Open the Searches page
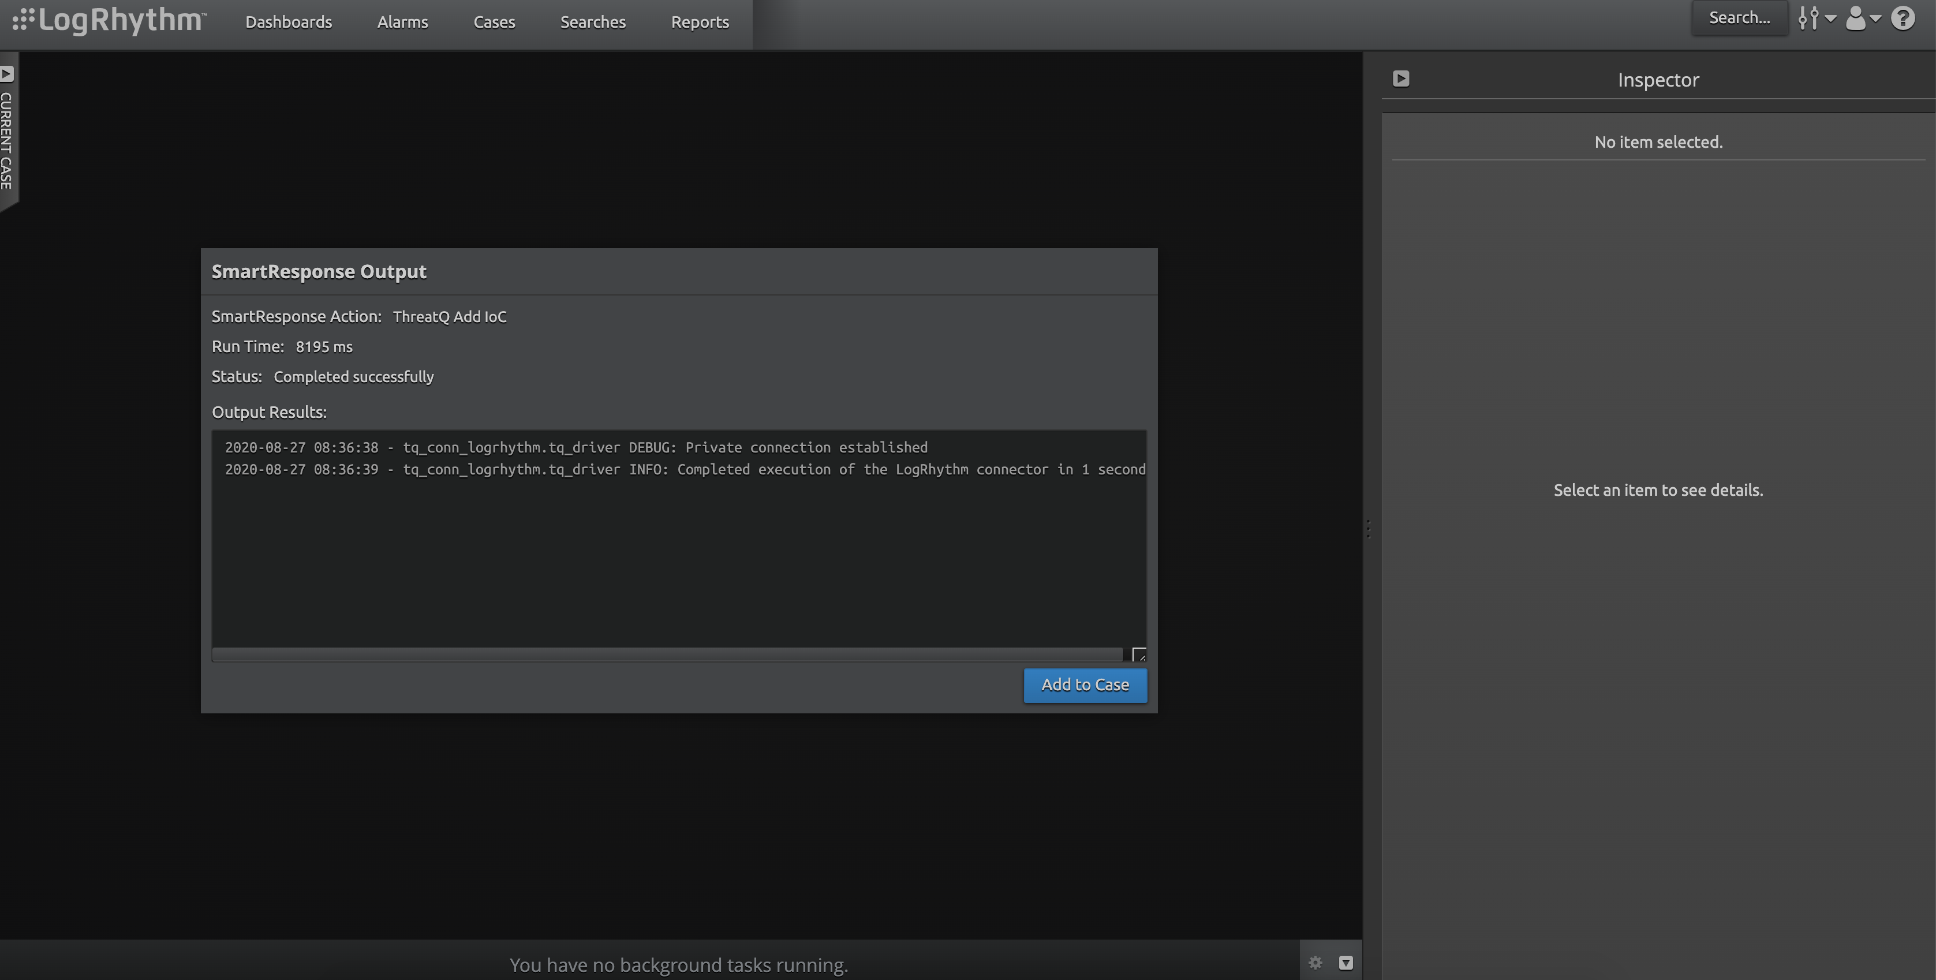This screenshot has width=1936, height=980. [x=592, y=22]
